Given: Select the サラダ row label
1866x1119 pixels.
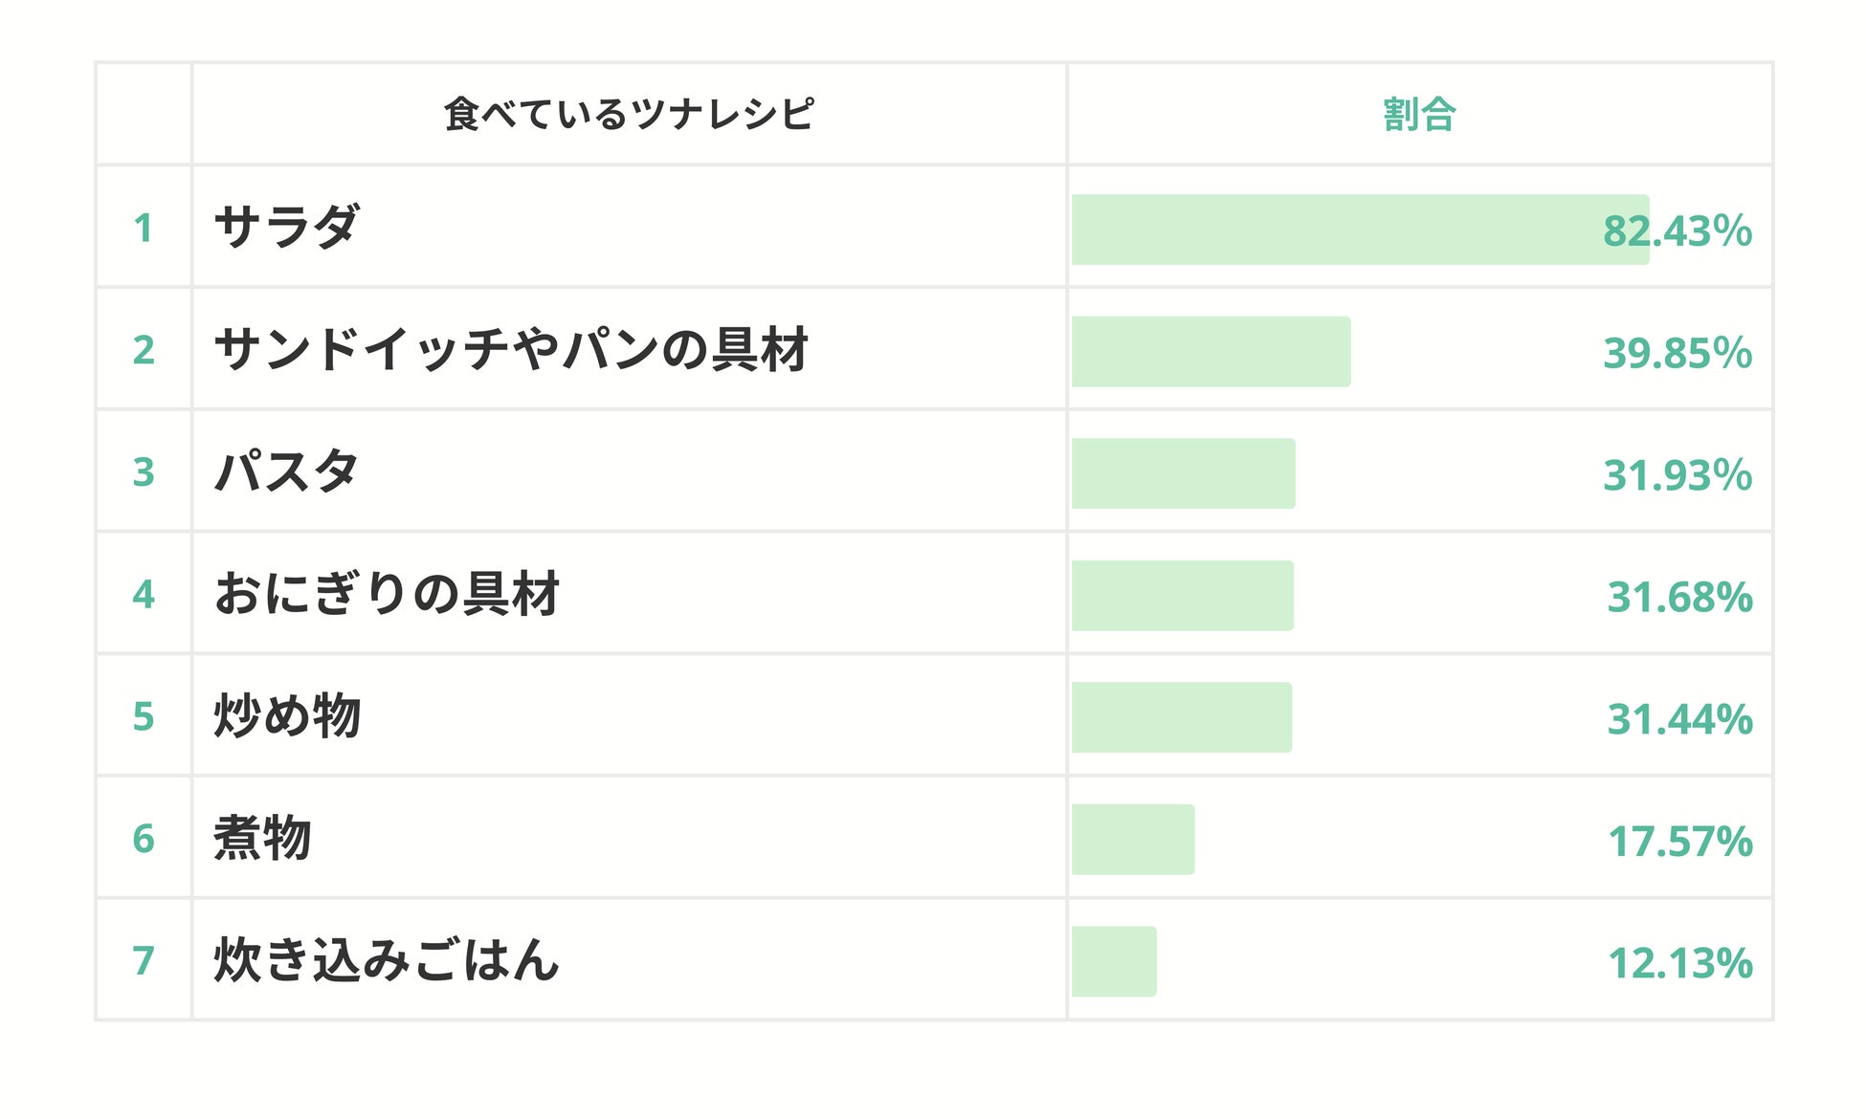Looking at the screenshot, I should click(x=286, y=228).
